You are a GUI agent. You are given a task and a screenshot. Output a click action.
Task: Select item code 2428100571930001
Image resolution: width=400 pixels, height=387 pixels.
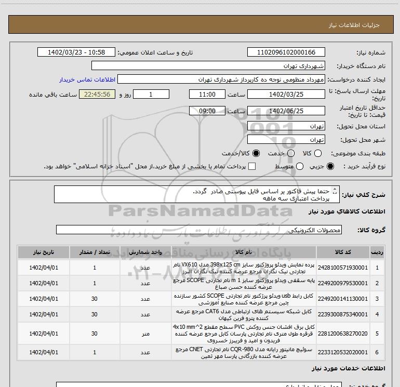pos(343,268)
